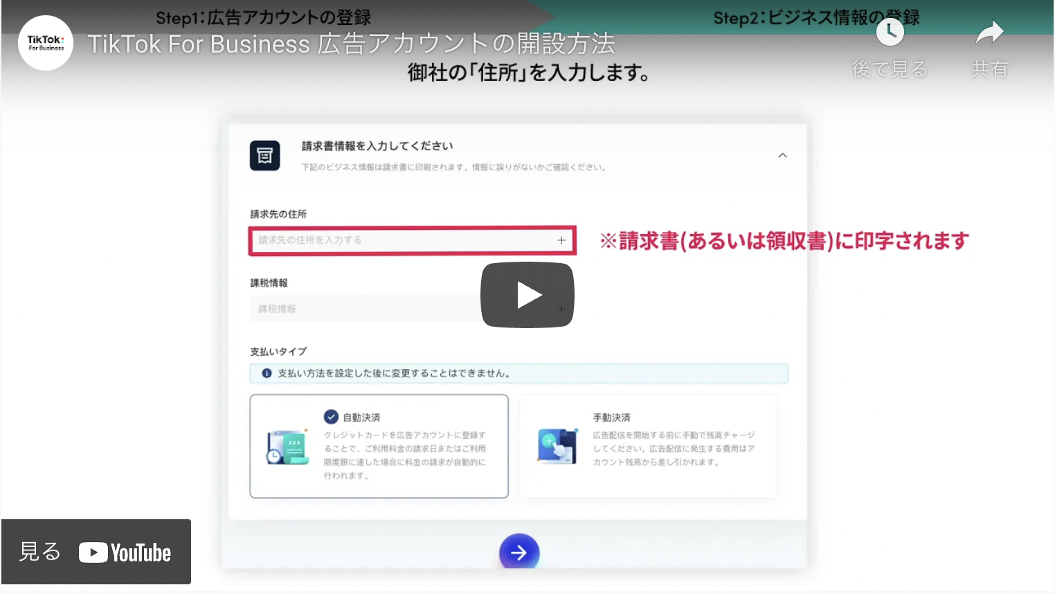
Task: Click plus icon in billing address field
Action: tap(561, 240)
